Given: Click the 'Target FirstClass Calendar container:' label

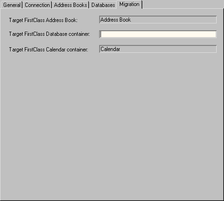Looking at the screenshot, I should point(49,50).
